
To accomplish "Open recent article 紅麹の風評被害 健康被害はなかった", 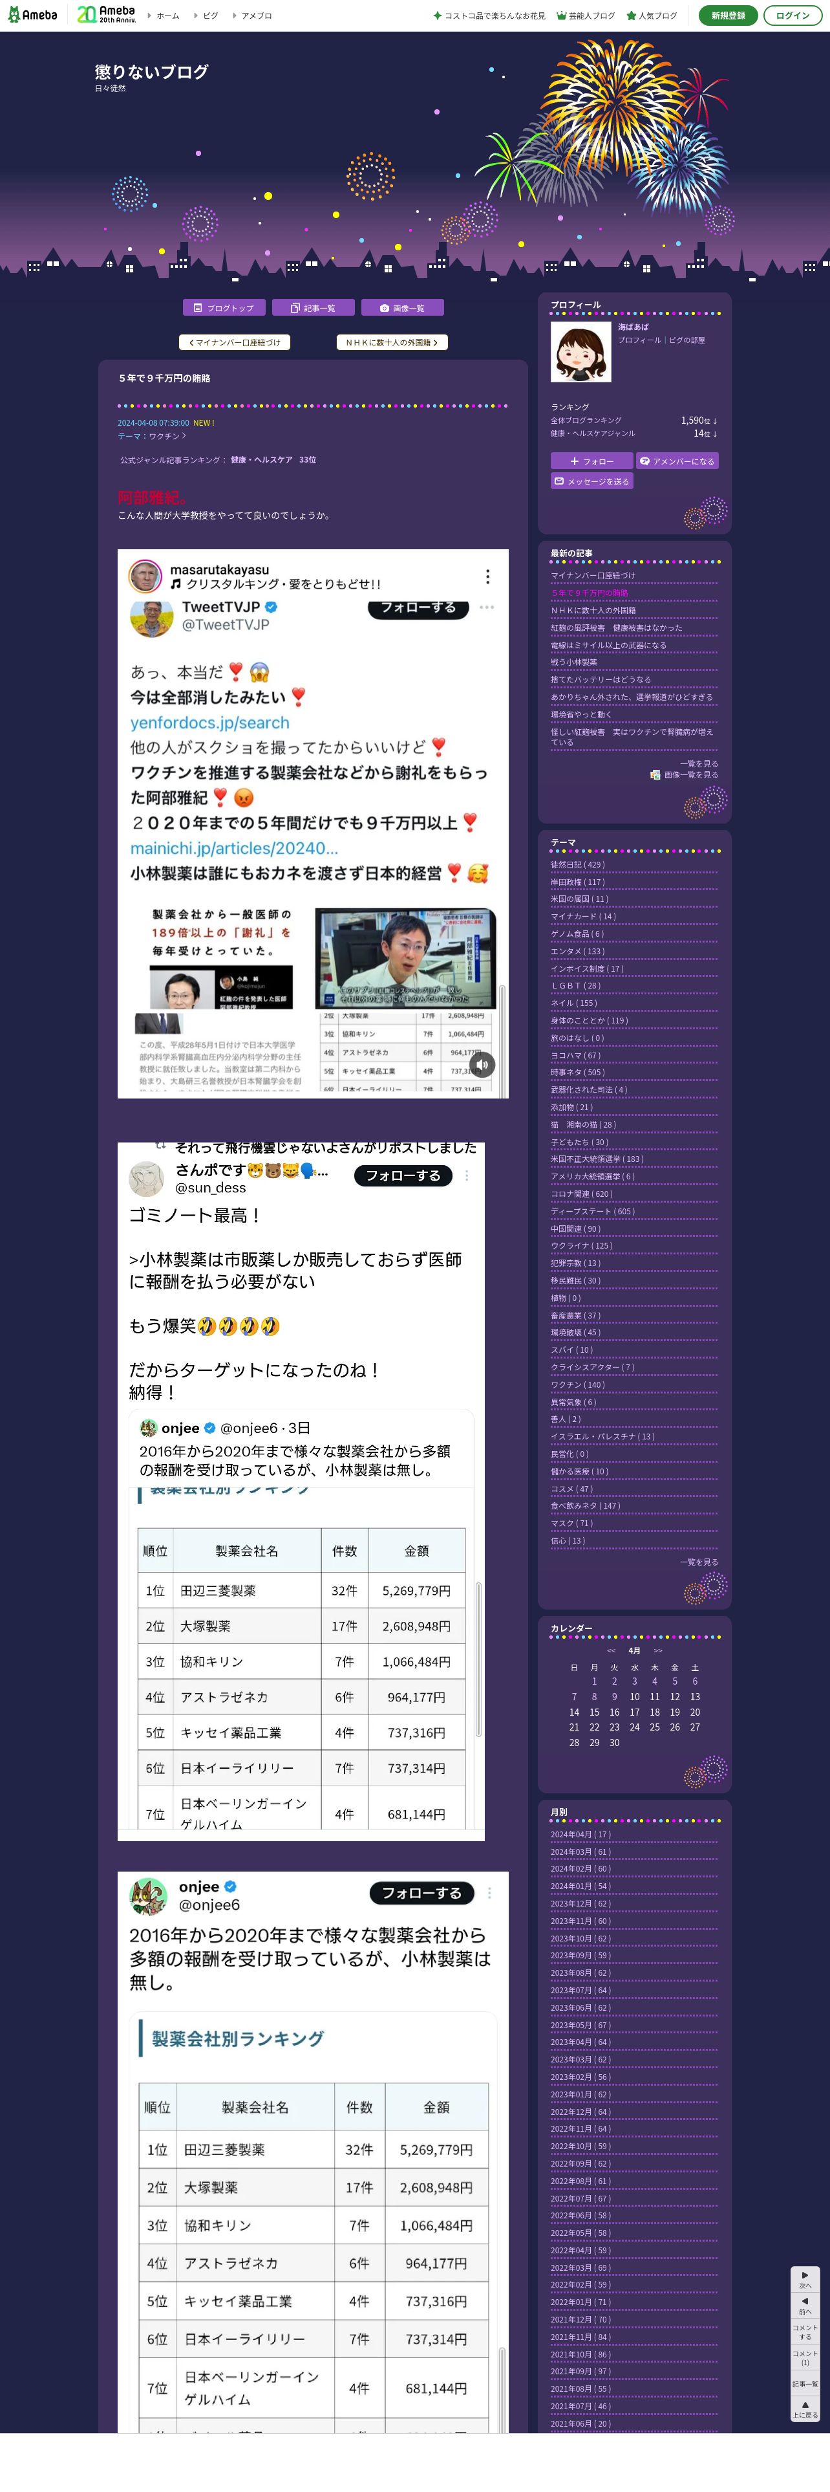I will pos(617,628).
